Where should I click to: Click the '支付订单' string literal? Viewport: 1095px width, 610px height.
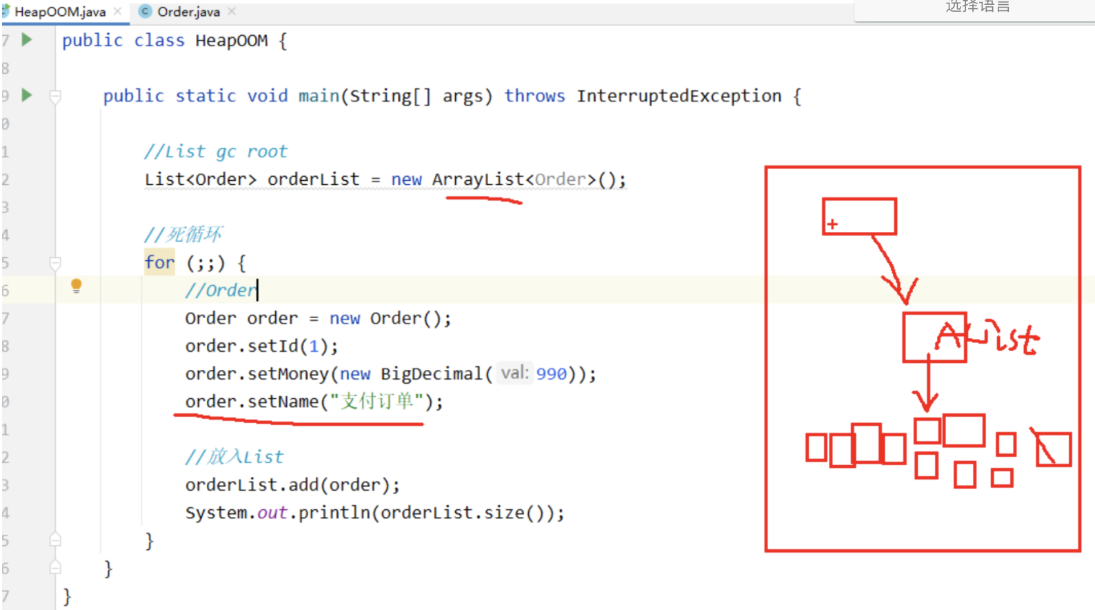coord(376,401)
